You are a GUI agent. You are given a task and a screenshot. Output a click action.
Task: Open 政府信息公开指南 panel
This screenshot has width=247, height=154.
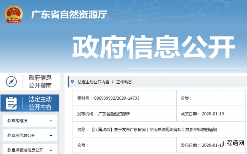[30, 81]
